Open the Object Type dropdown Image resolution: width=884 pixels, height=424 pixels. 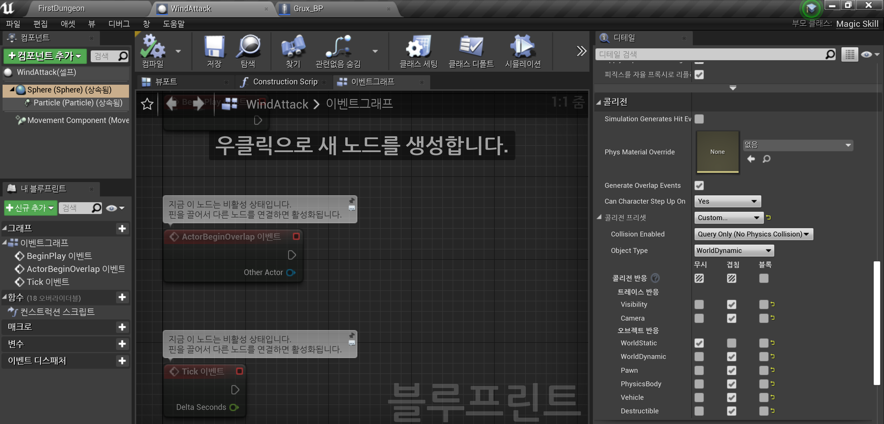(734, 250)
